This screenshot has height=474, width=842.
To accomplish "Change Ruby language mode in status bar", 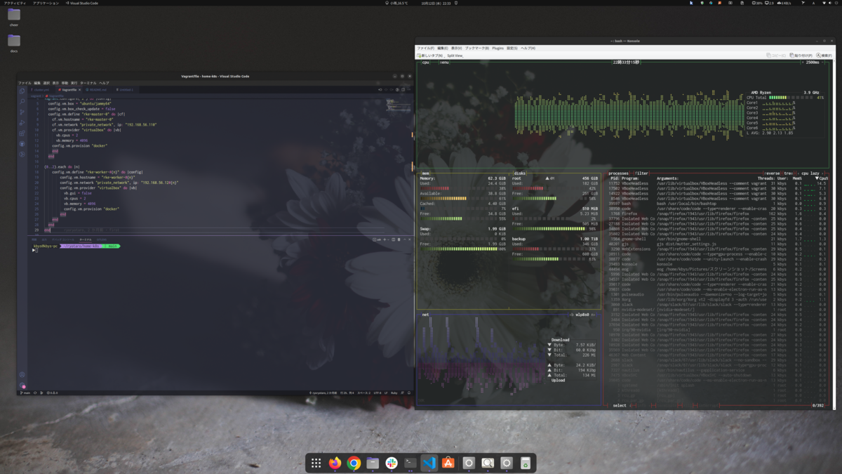I will [x=394, y=393].
